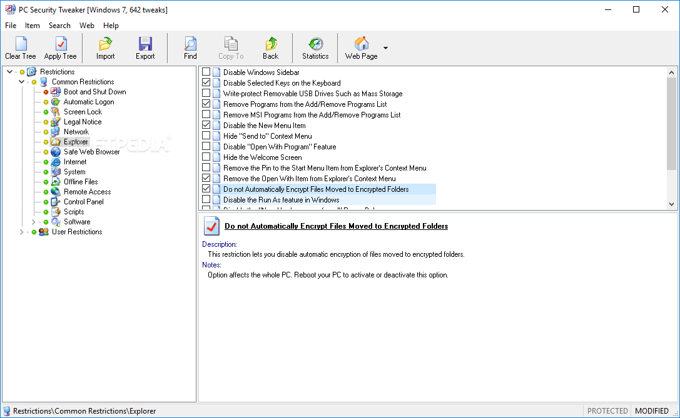Screen dimensions: 680x418
Task: Select the Screen Lock tree icon
Action: [56, 112]
